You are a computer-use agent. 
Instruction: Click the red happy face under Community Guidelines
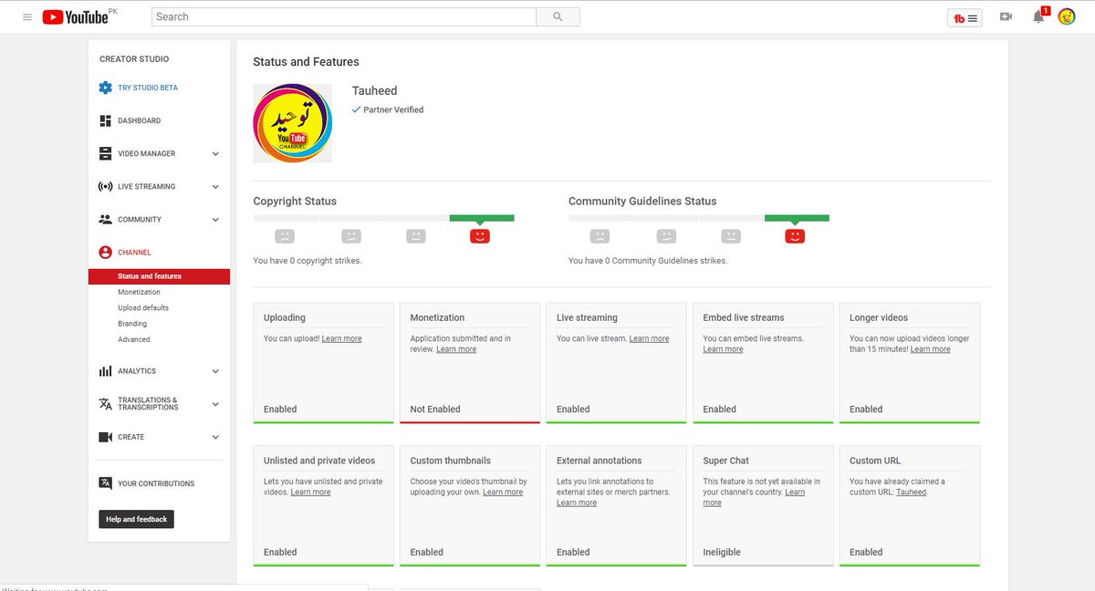tap(795, 236)
